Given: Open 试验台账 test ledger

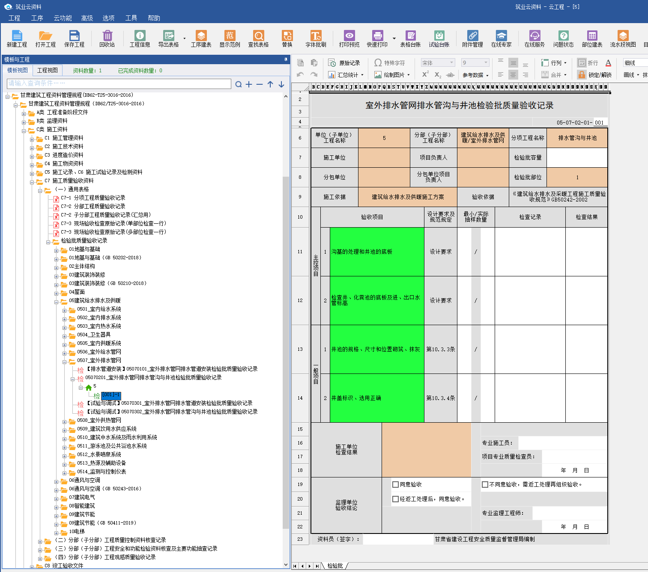Looking at the screenshot, I should 439,39.
